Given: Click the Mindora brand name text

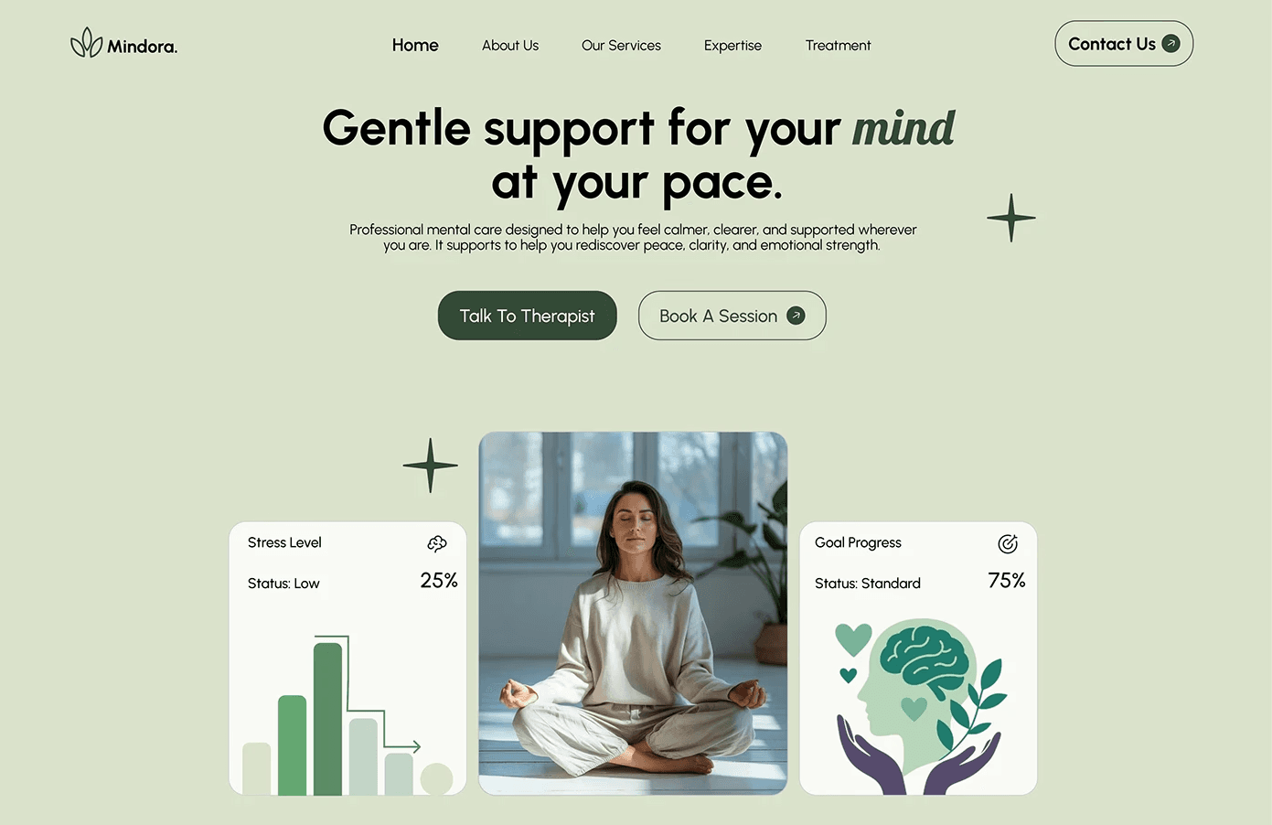Looking at the screenshot, I should [x=142, y=46].
